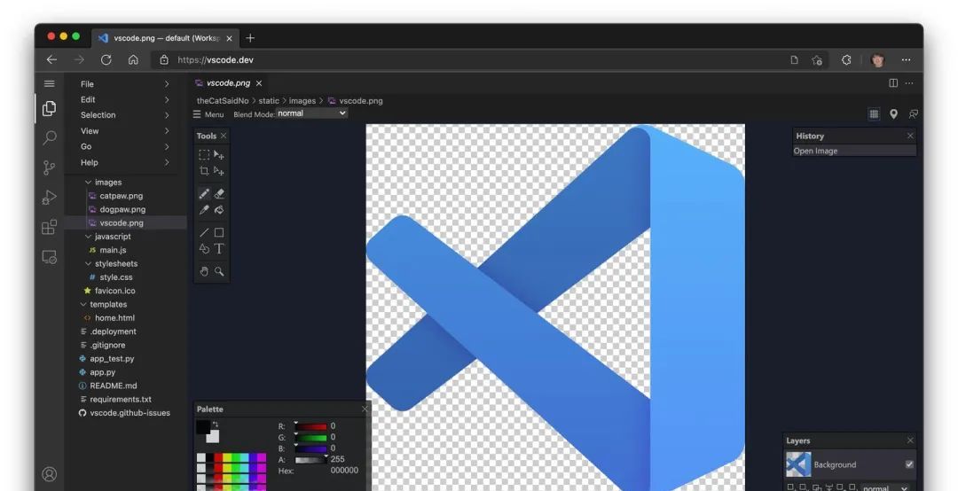Select the pencil drawing tool
This screenshot has width=958, height=491.
point(204,193)
